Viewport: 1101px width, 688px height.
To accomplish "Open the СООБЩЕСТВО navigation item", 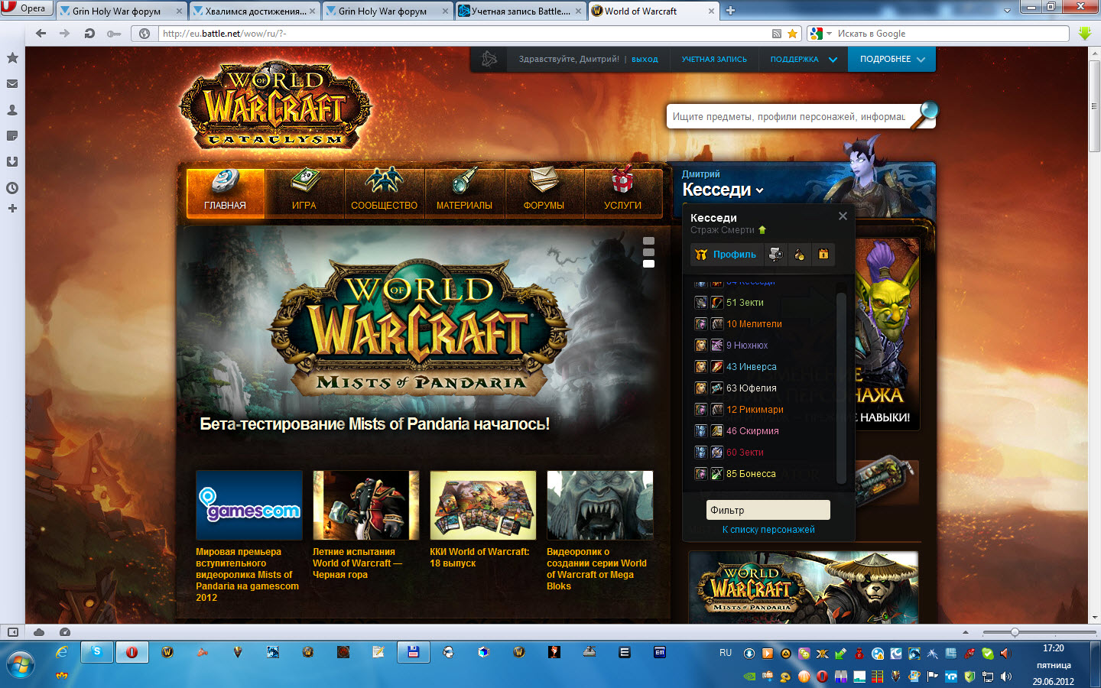I will click(385, 193).
